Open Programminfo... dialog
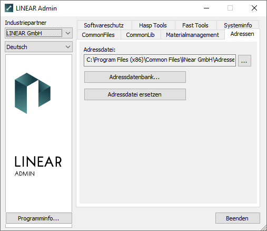 [39, 218]
